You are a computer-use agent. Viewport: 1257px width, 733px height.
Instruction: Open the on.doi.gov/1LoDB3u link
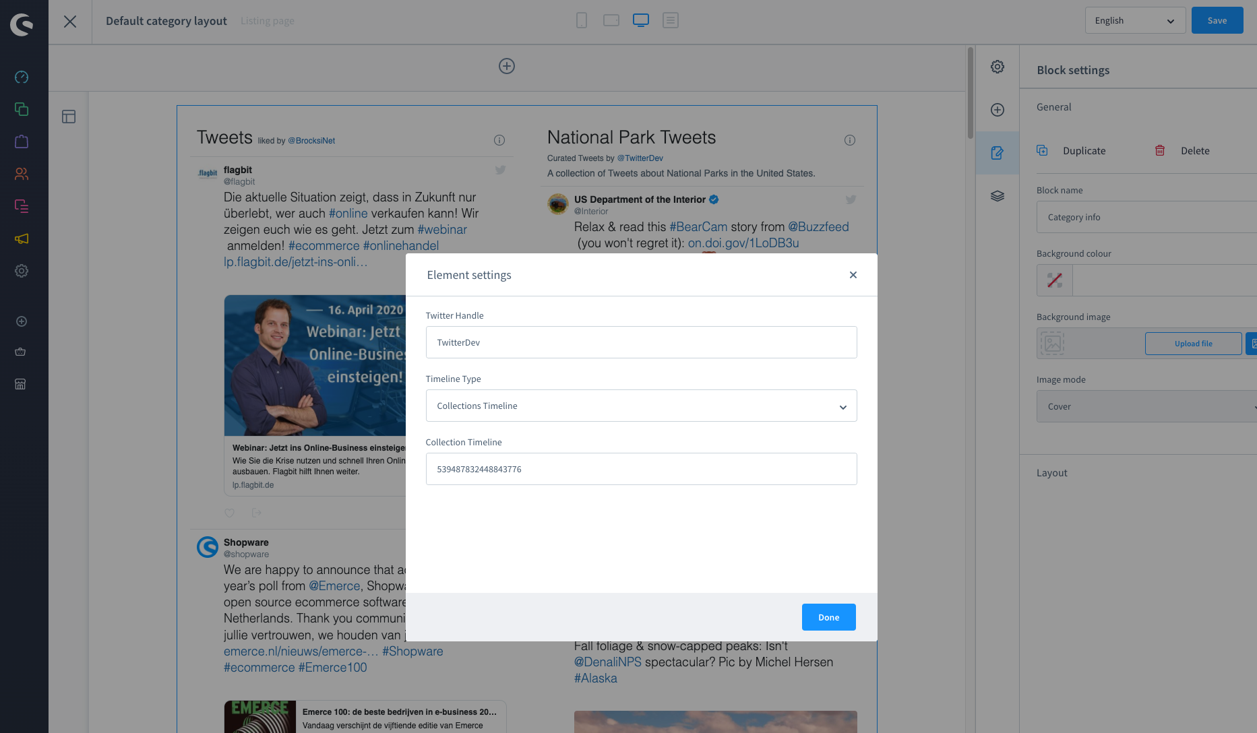743,243
